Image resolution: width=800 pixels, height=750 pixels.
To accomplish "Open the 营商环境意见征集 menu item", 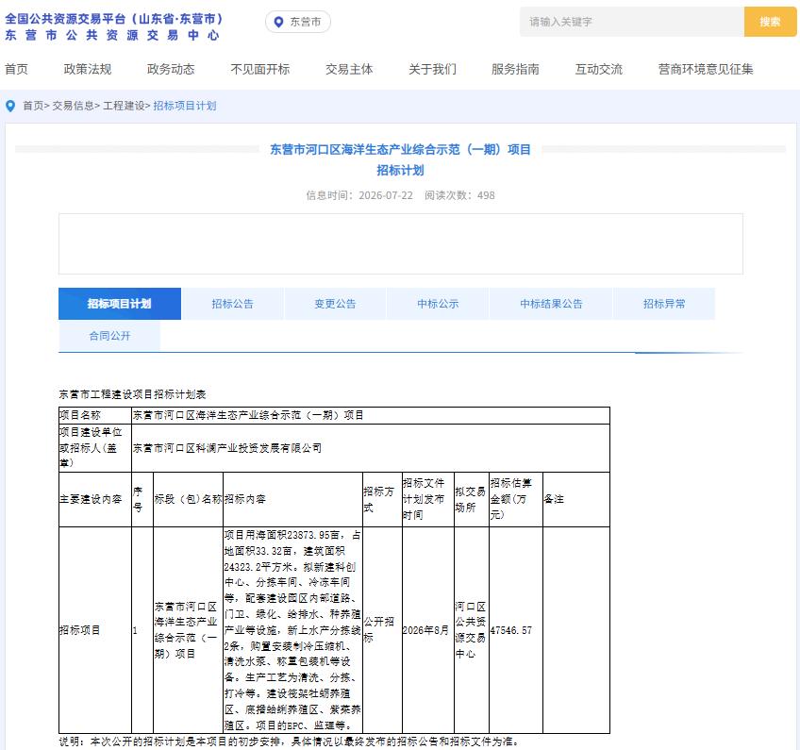I will 706,70.
